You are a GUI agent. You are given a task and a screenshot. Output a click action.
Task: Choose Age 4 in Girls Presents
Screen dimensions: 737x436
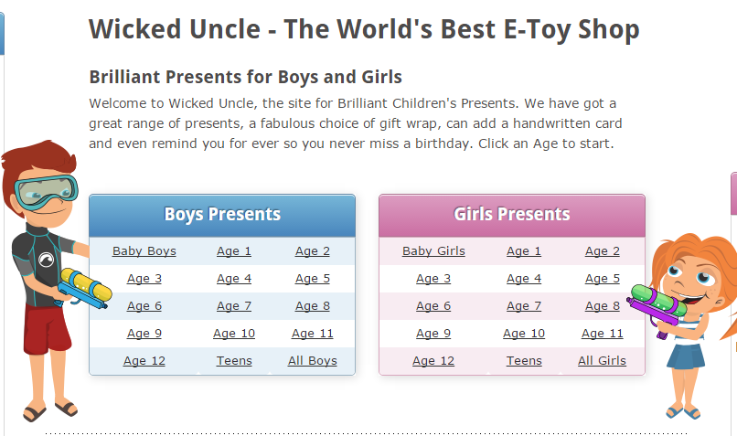click(524, 279)
